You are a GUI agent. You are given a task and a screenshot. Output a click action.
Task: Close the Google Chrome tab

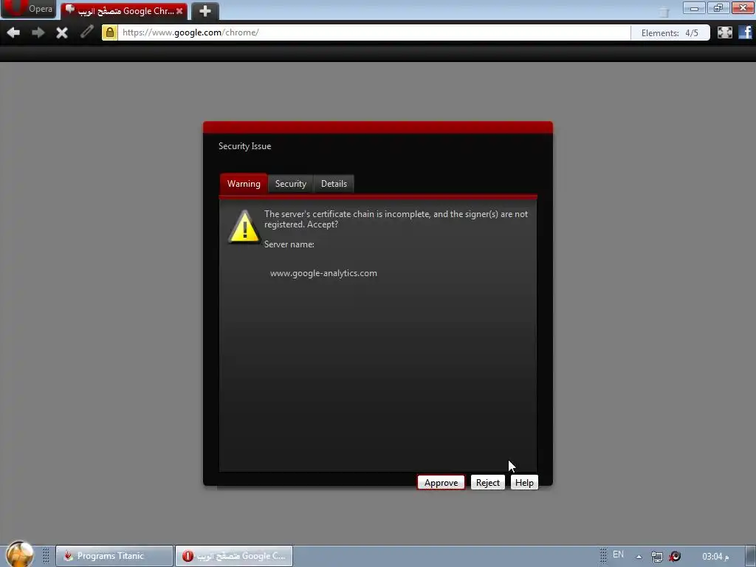(x=179, y=10)
